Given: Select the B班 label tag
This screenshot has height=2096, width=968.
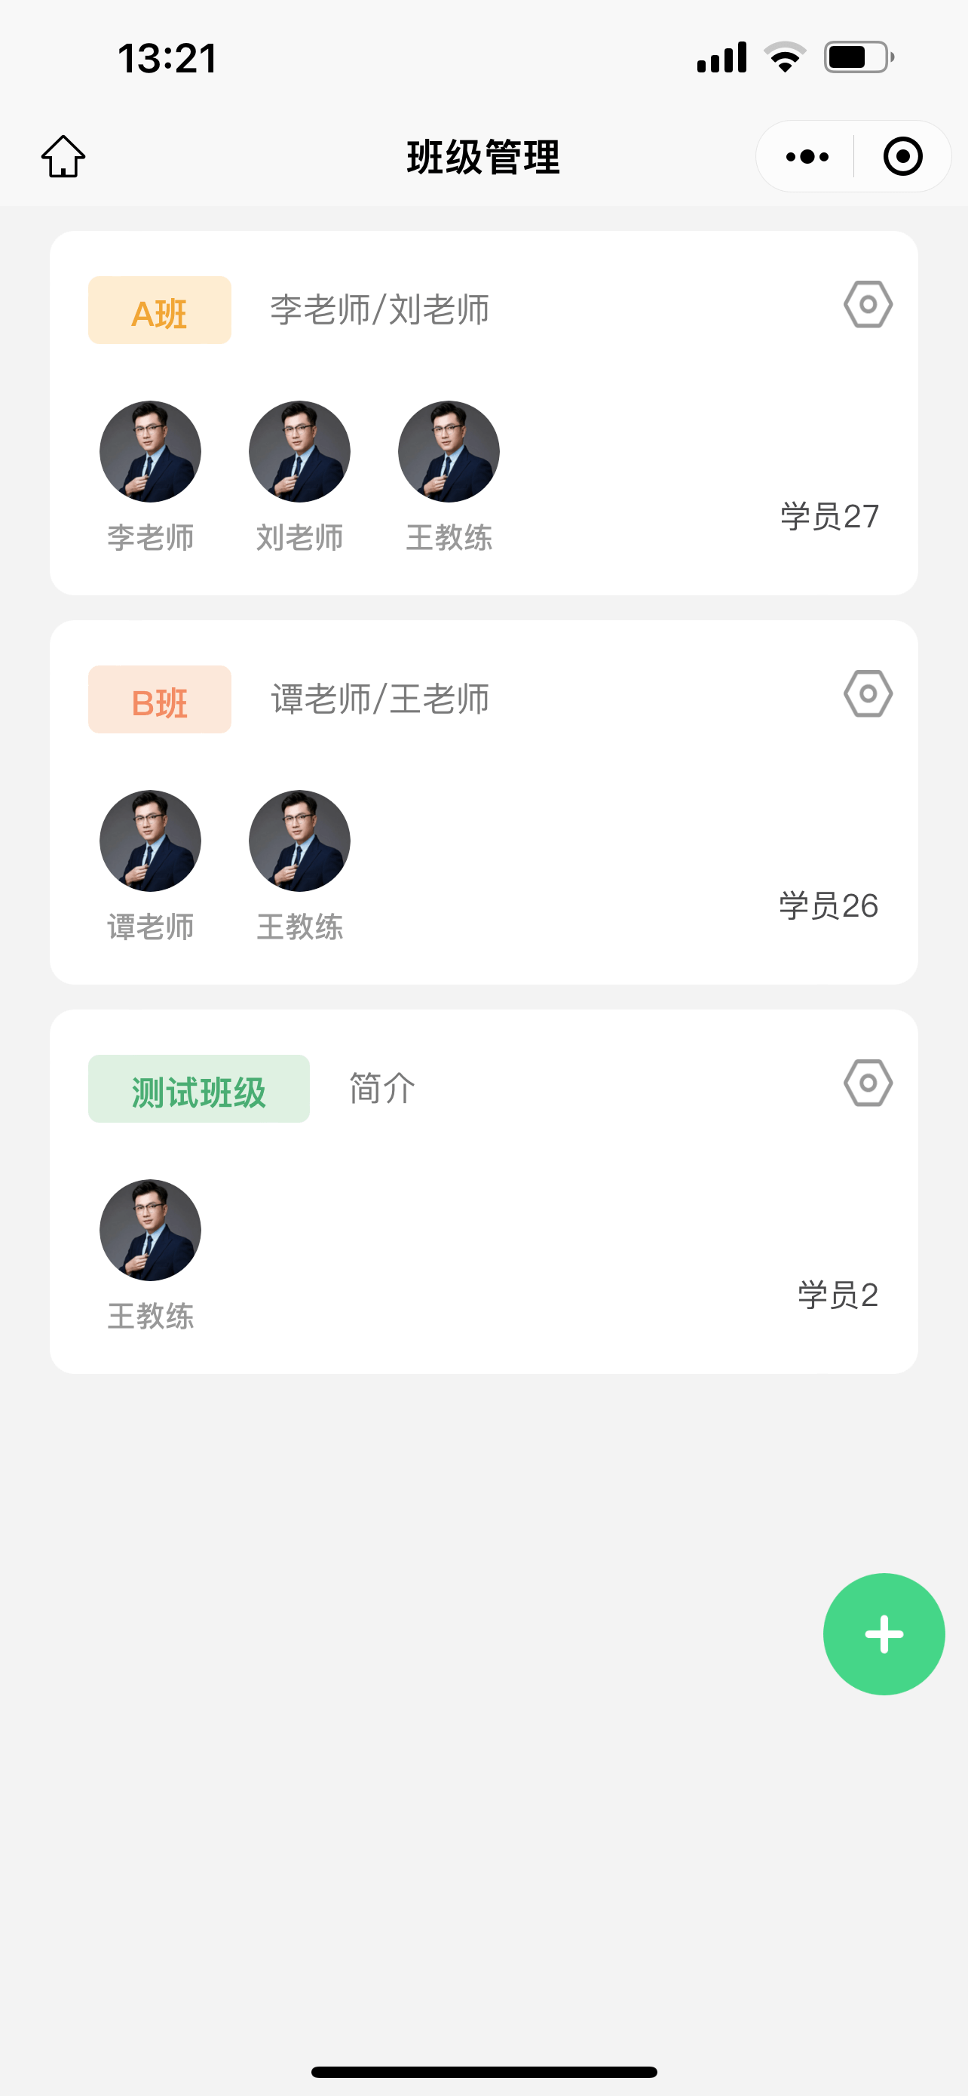Looking at the screenshot, I should pyautogui.click(x=159, y=699).
